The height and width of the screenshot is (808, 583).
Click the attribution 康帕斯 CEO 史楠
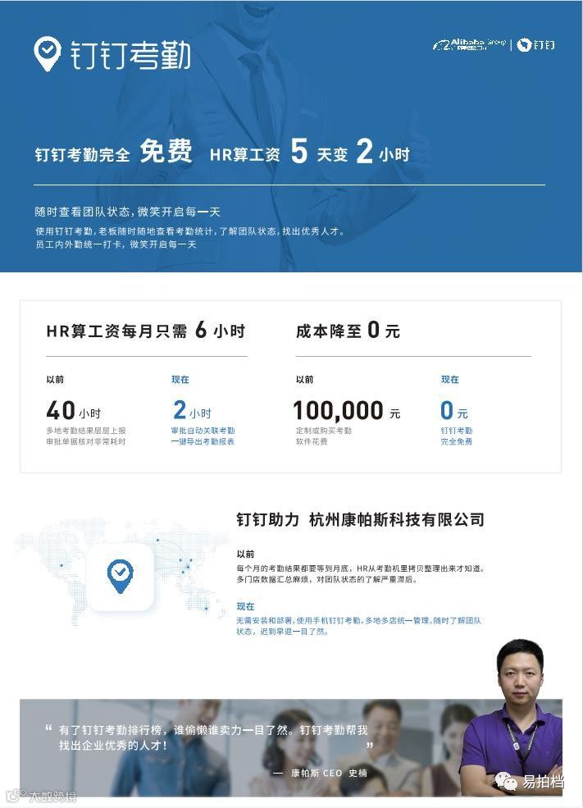pos(329,773)
